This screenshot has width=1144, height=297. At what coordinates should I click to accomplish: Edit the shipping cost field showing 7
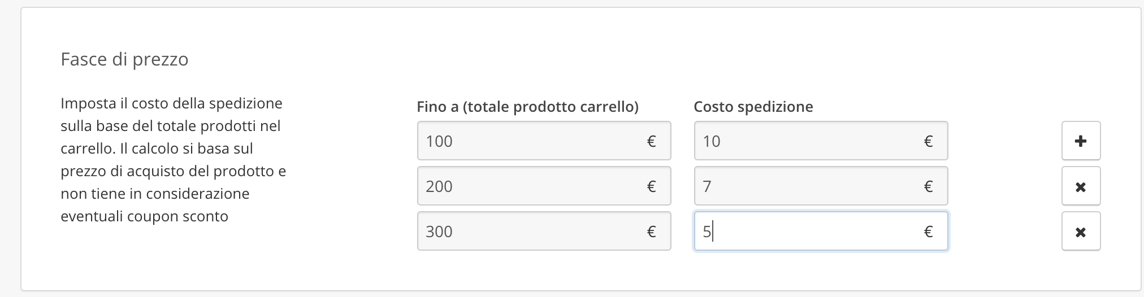(x=808, y=186)
